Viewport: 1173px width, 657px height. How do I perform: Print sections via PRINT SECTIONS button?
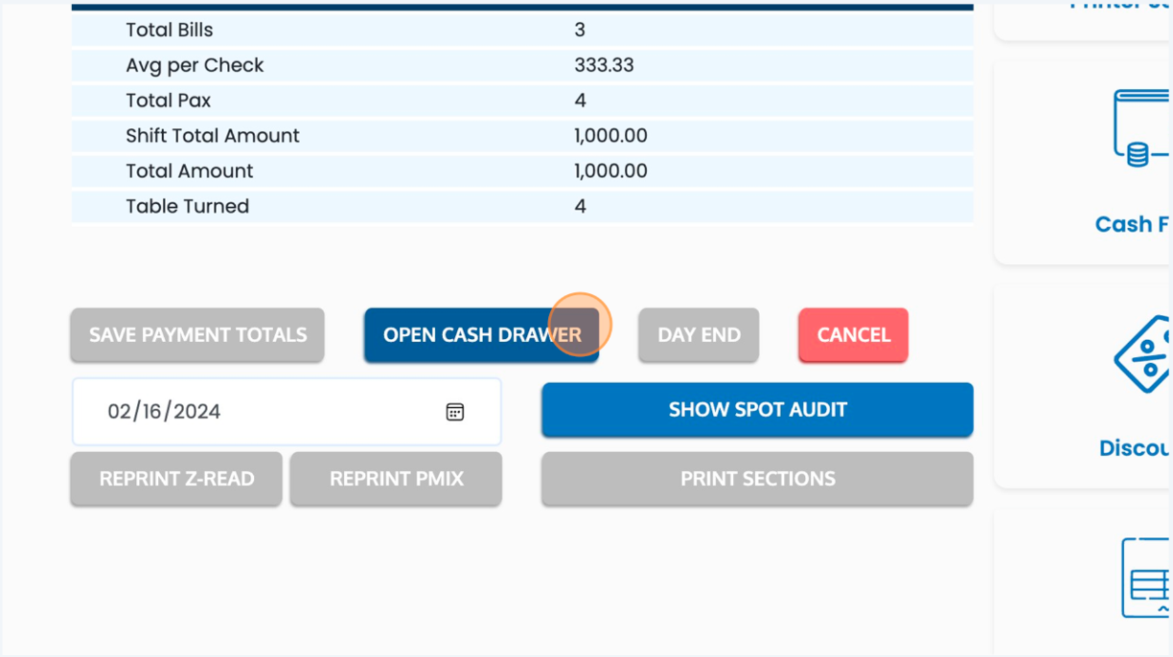click(757, 478)
